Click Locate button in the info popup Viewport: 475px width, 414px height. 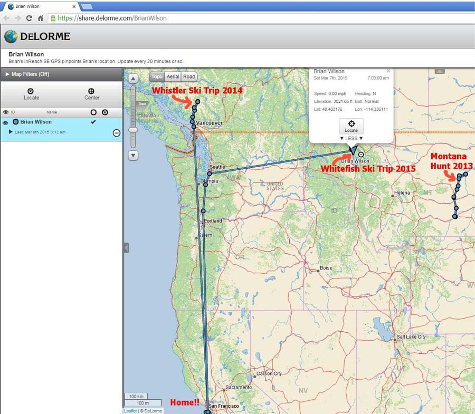[x=351, y=126]
